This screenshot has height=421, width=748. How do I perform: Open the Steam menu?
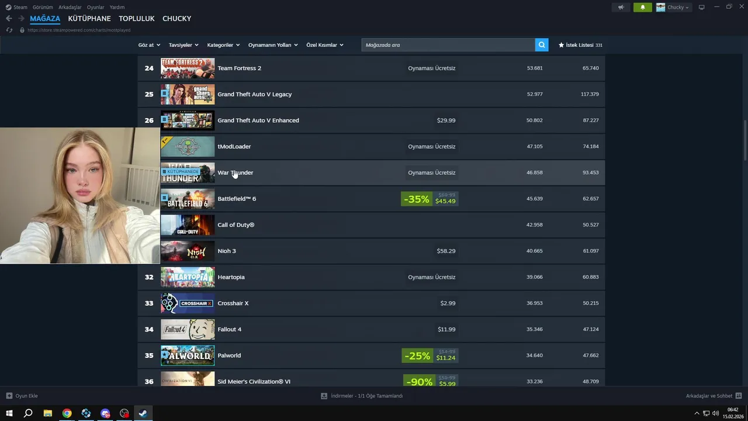click(20, 7)
